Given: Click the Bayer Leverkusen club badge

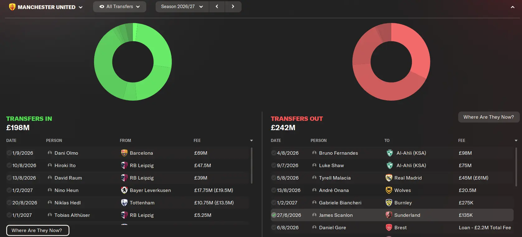Looking at the screenshot, I should pos(124,190).
